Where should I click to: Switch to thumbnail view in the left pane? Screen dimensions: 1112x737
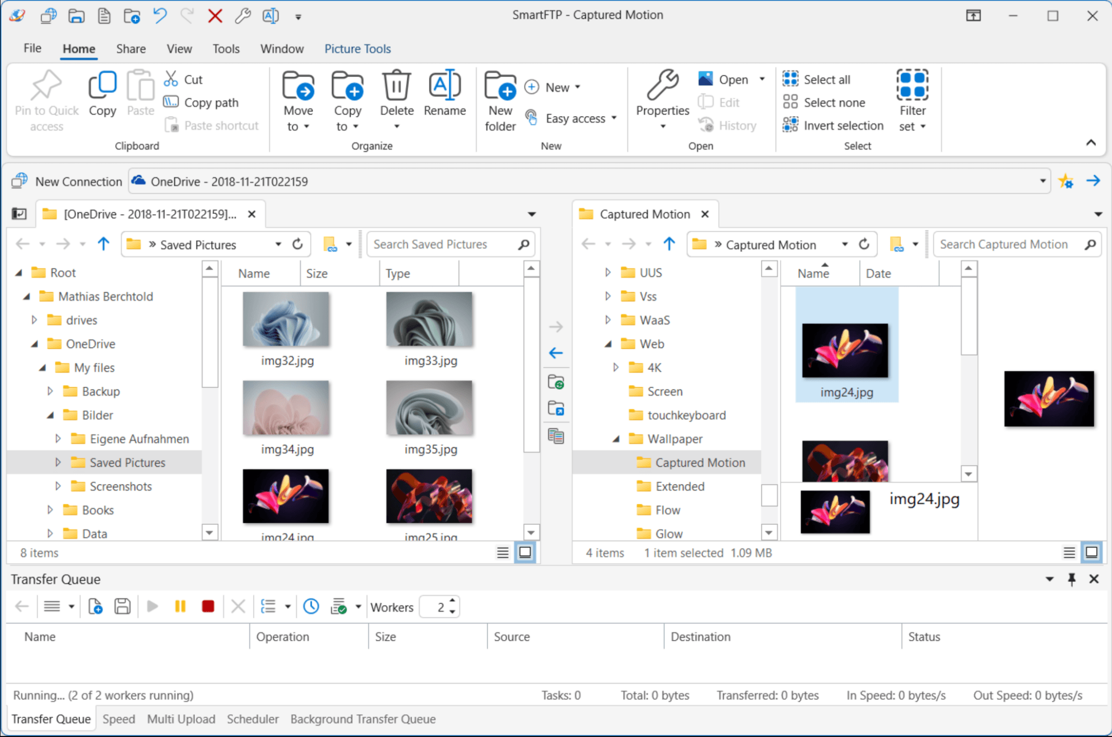[x=525, y=552]
